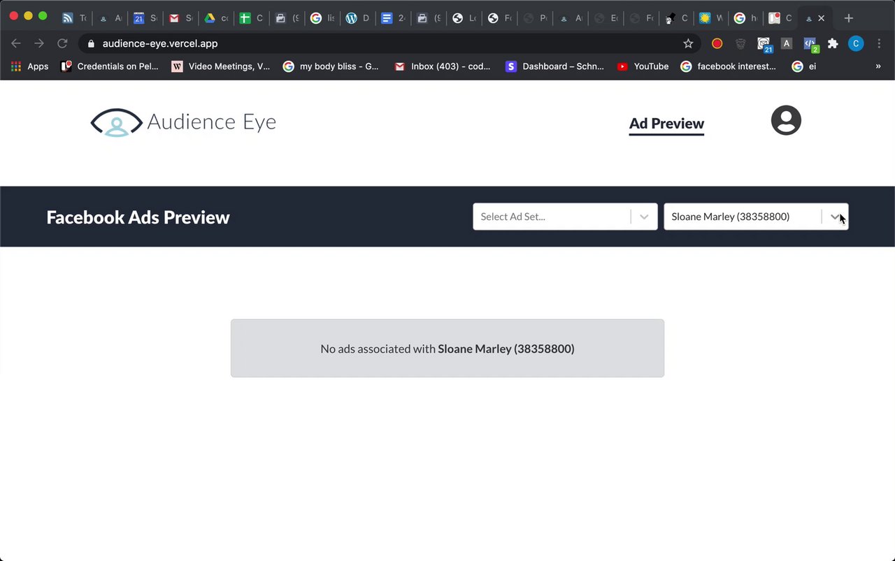Switch to the Google 'lis' search tab
The height and width of the screenshot is (561, 895).
click(x=322, y=18)
